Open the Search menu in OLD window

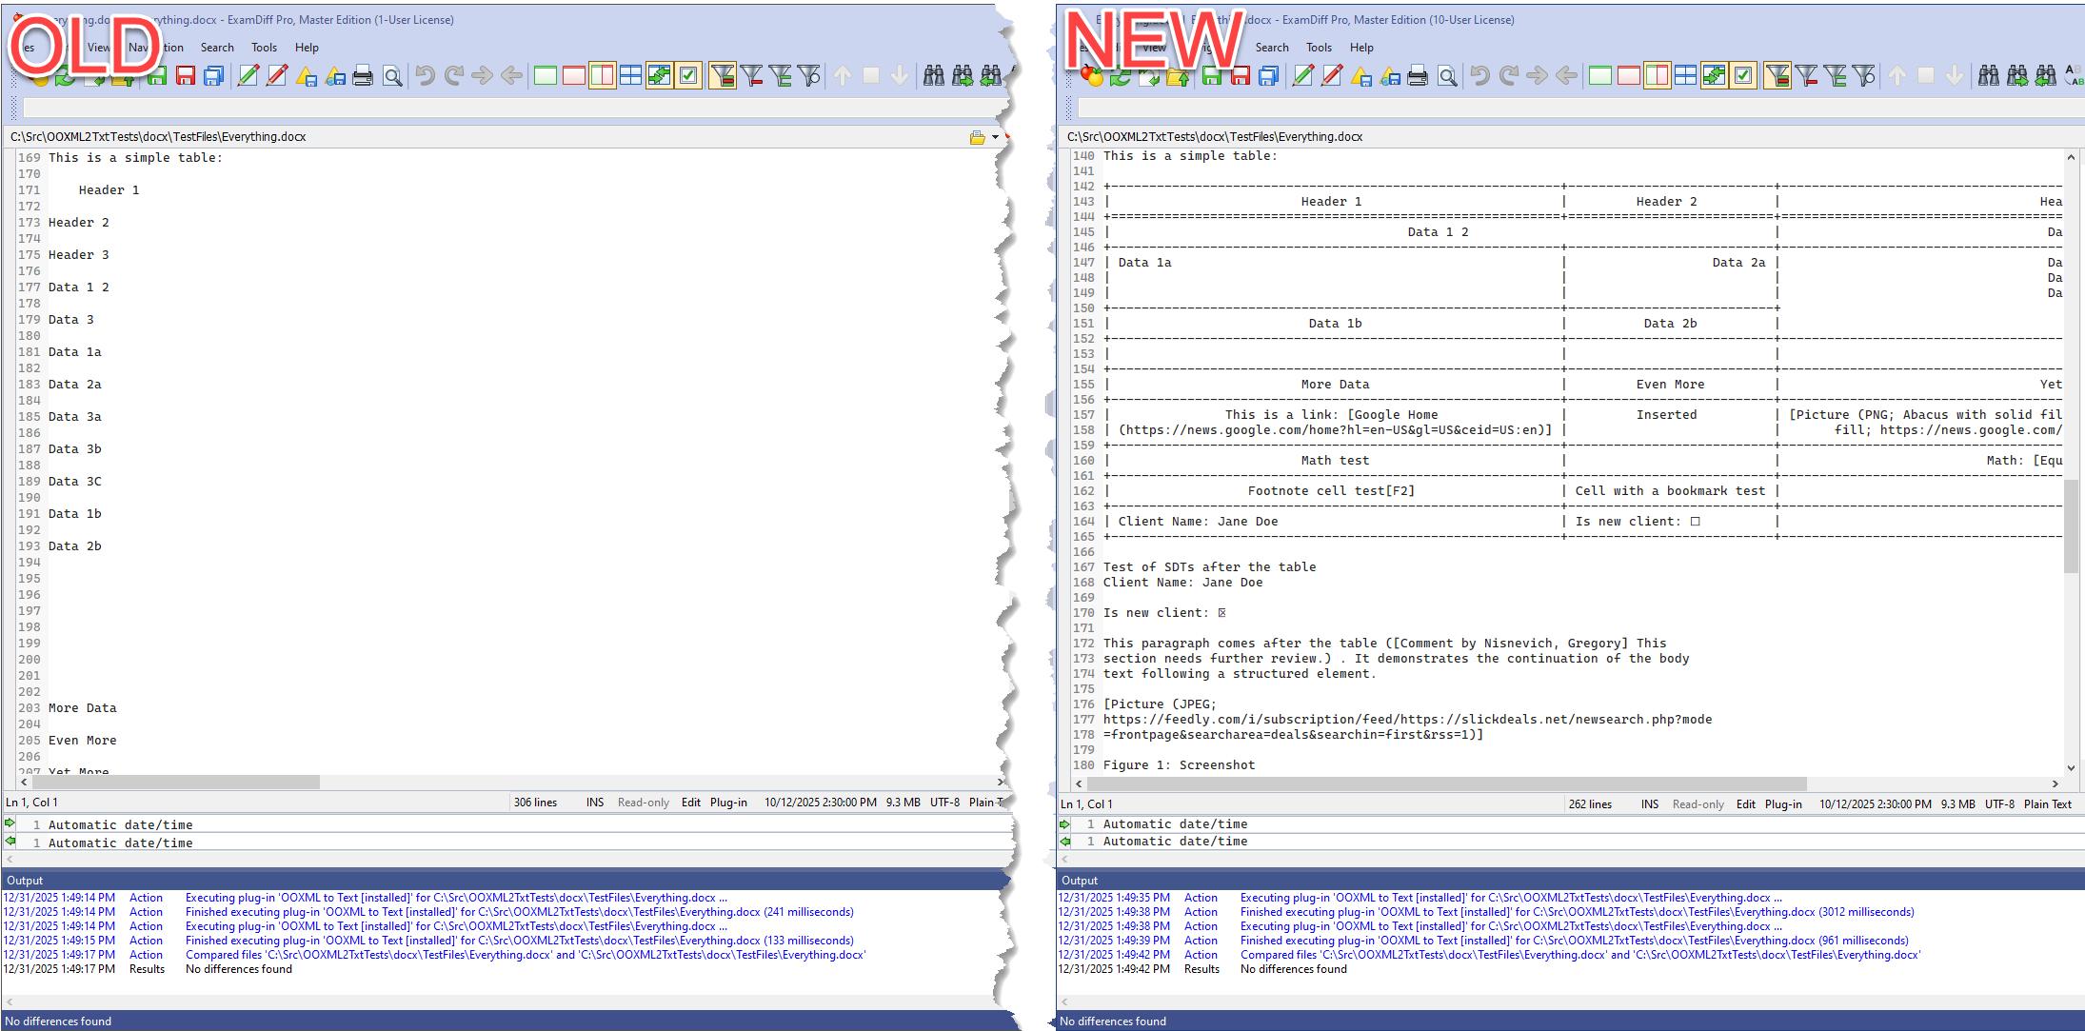pos(217,48)
